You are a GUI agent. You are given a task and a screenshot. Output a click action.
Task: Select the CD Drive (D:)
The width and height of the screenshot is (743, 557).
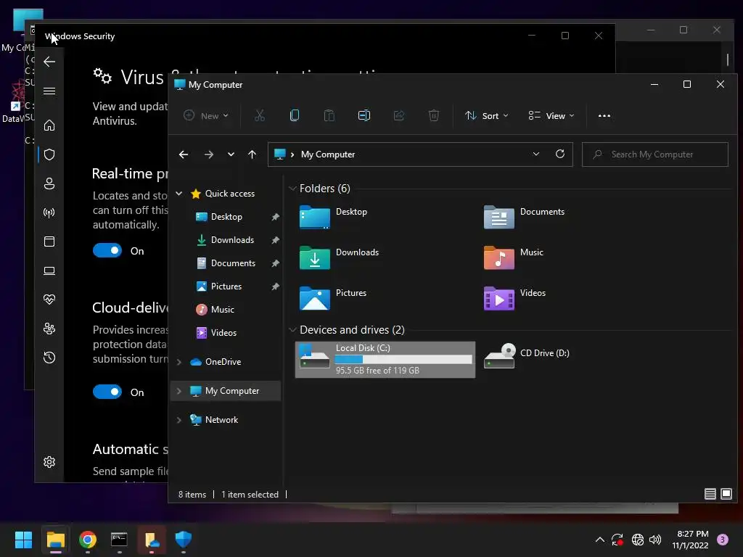[528, 355]
